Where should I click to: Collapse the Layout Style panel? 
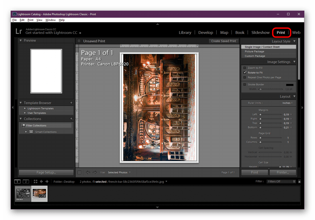click(294, 41)
